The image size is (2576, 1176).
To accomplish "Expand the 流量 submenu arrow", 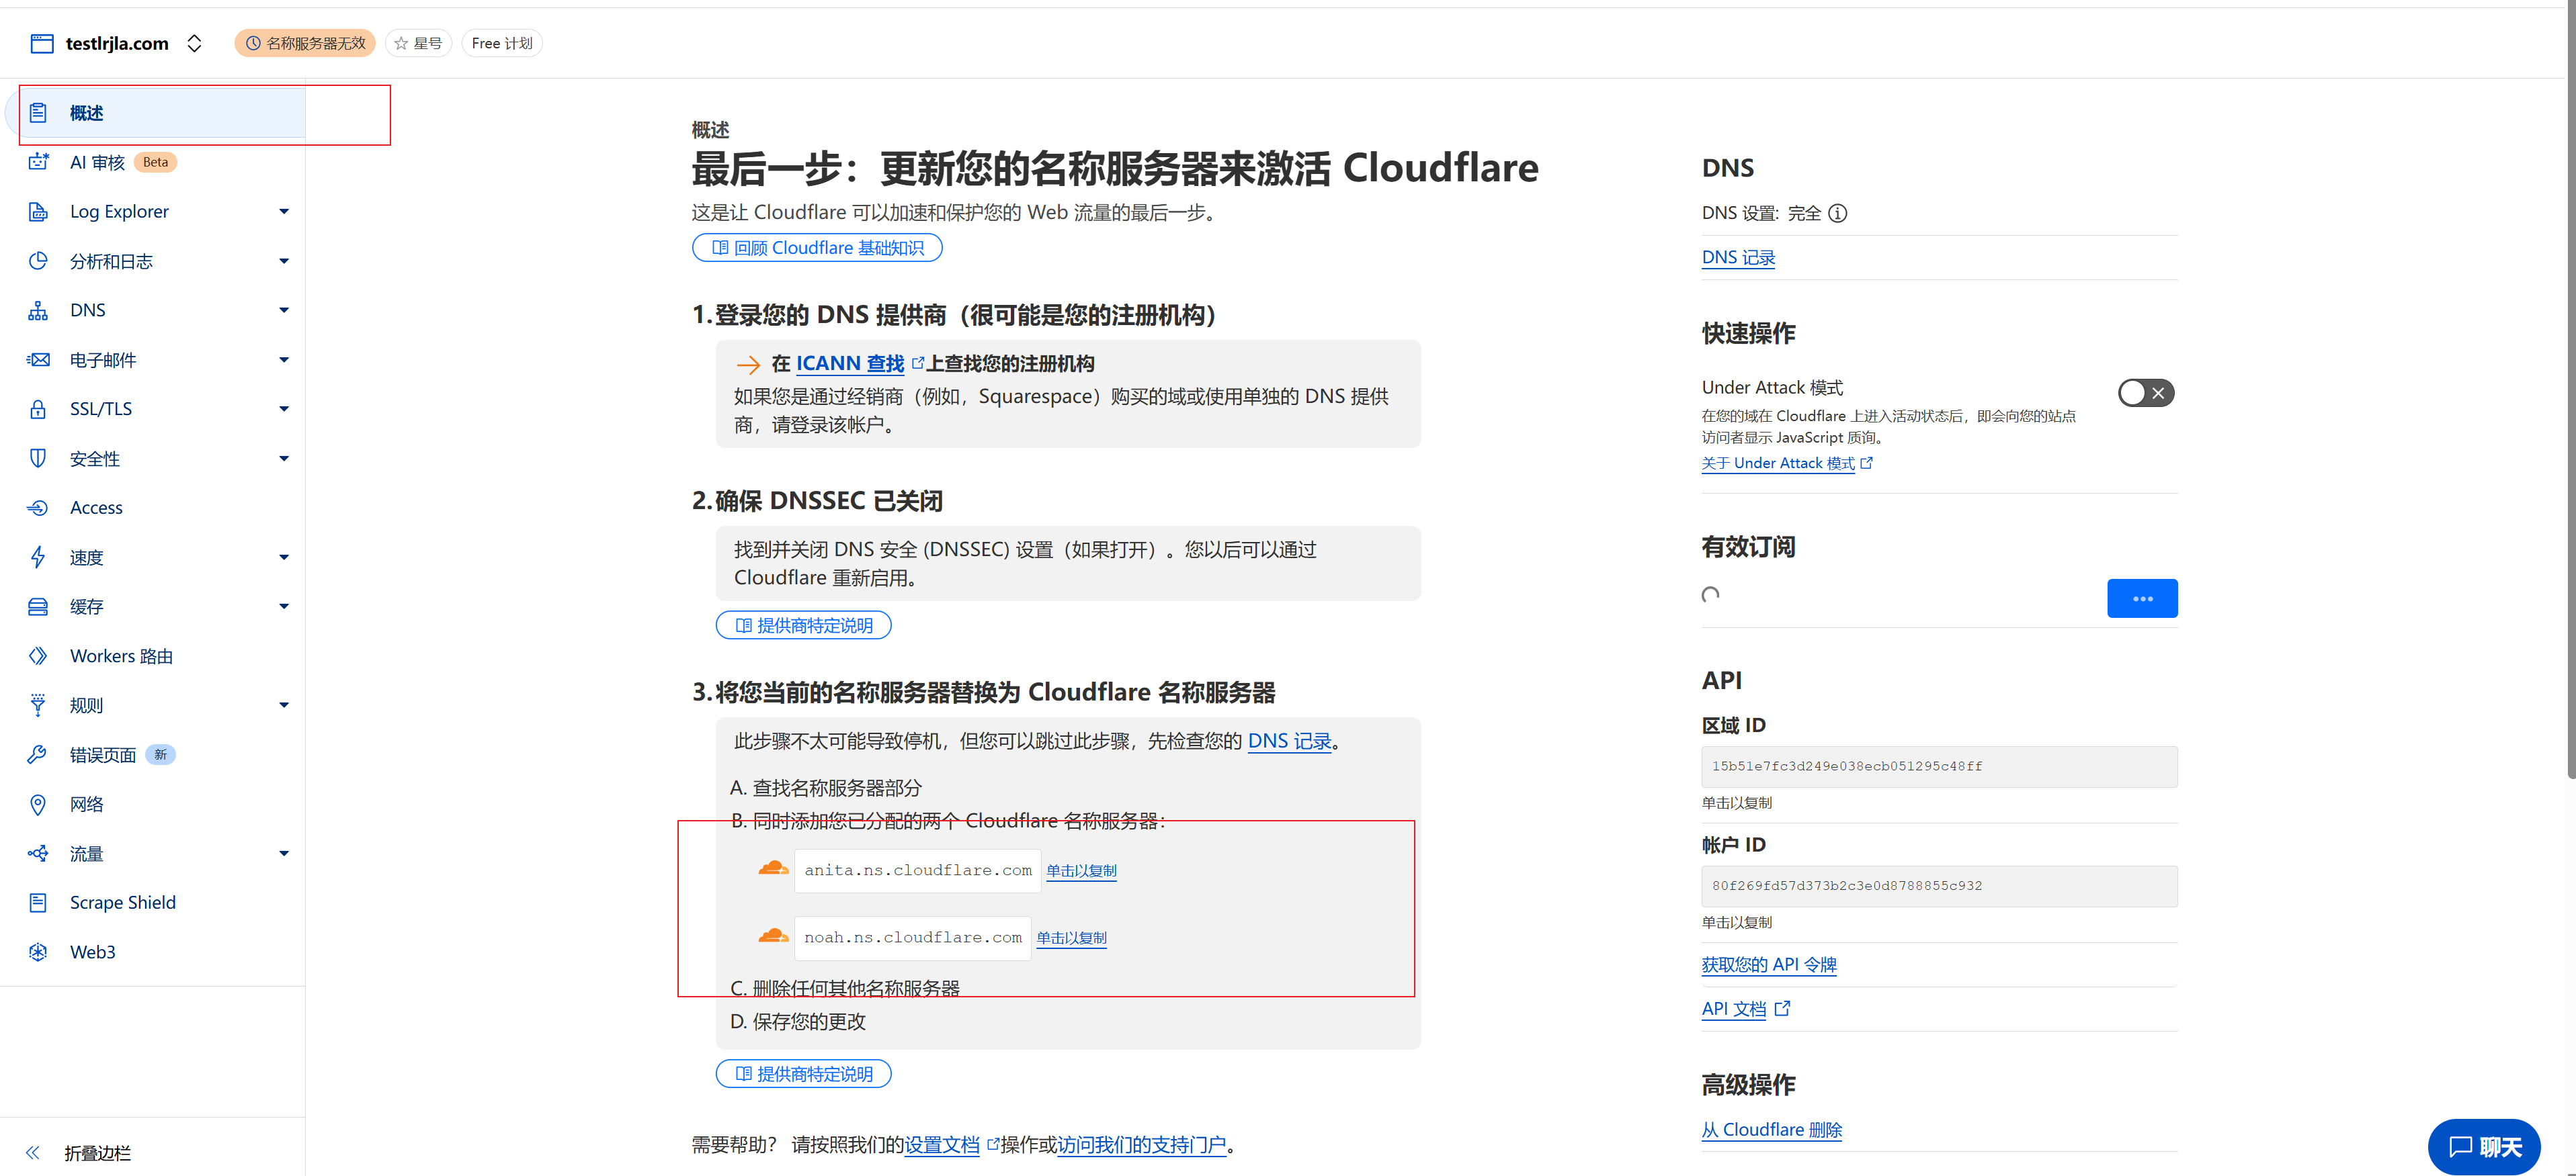I will [284, 853].
